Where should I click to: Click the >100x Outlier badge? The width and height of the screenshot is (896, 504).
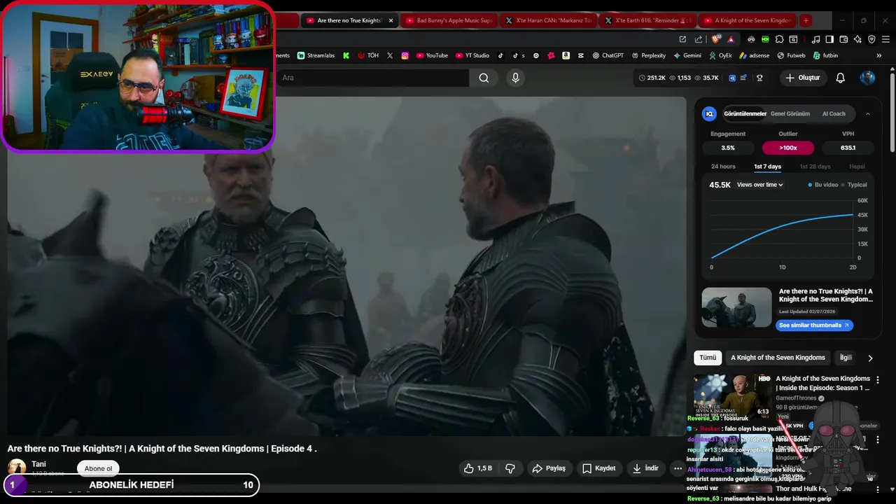point(788,148)
